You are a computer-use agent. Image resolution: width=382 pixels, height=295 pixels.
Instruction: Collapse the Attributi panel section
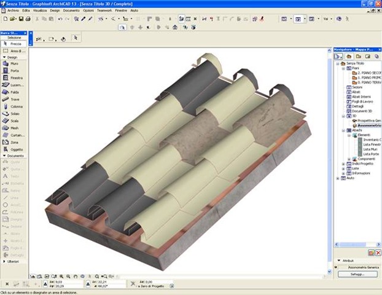[339, 261]
